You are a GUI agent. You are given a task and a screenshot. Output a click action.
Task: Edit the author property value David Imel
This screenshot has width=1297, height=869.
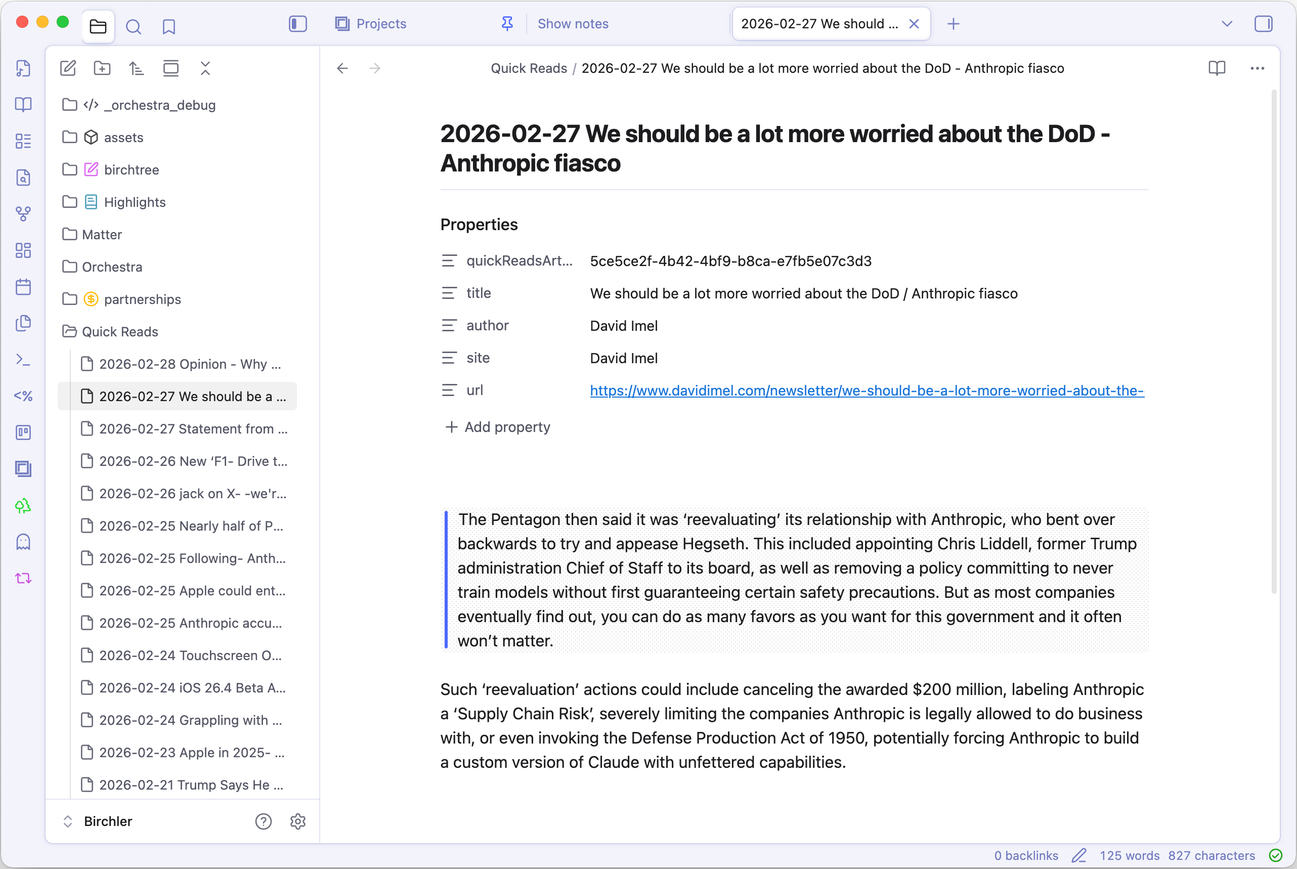624,326
